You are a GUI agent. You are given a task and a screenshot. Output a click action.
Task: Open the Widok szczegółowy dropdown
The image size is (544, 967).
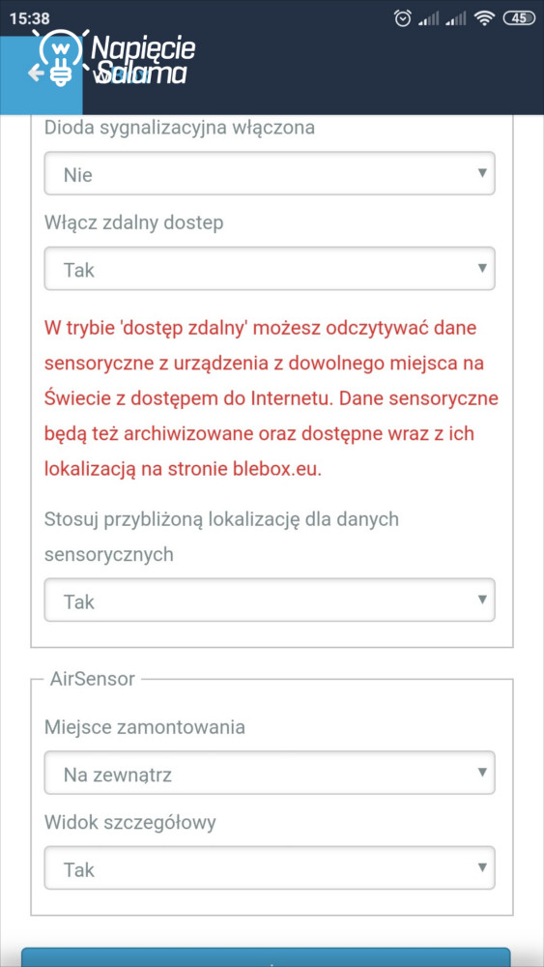270,868
